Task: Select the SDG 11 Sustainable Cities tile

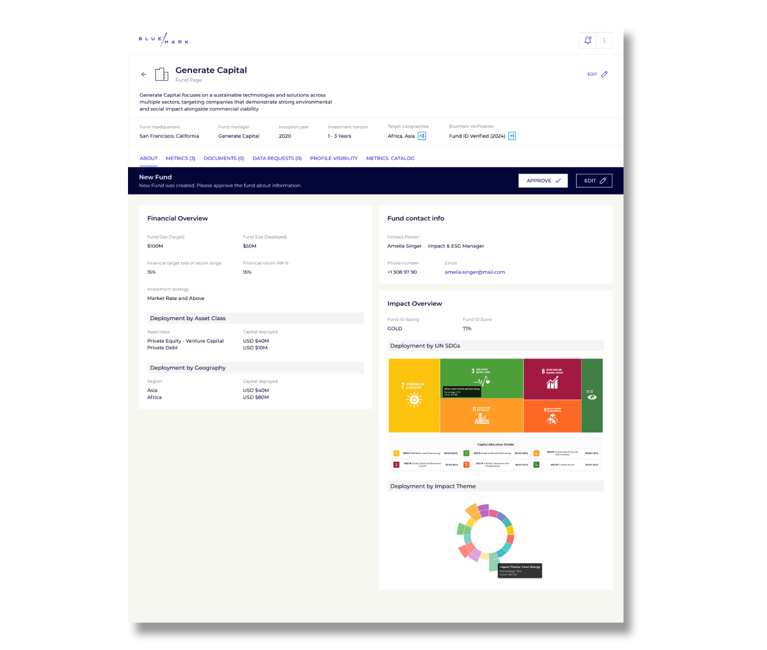Action: tap(481, 416)
